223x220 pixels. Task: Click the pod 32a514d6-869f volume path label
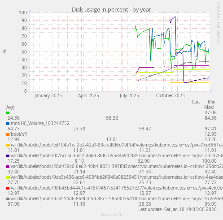116,198
